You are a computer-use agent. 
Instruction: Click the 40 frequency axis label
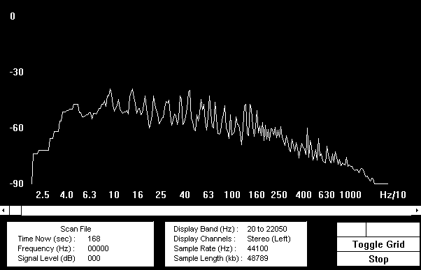(185, 195)
